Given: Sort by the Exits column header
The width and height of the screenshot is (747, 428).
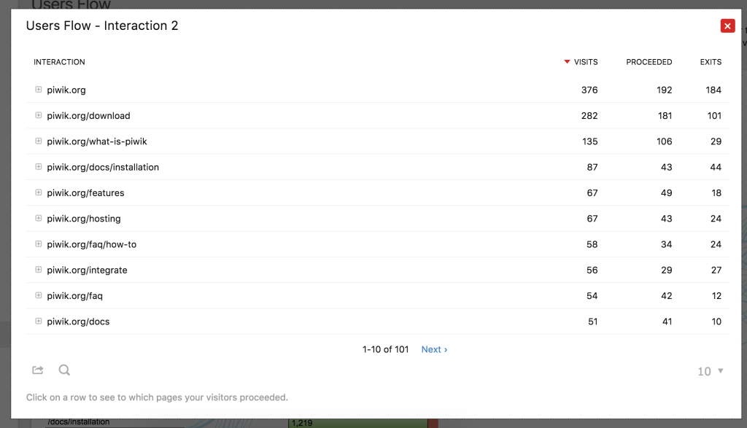Looking at the screenshot, I should coord(711,62).
